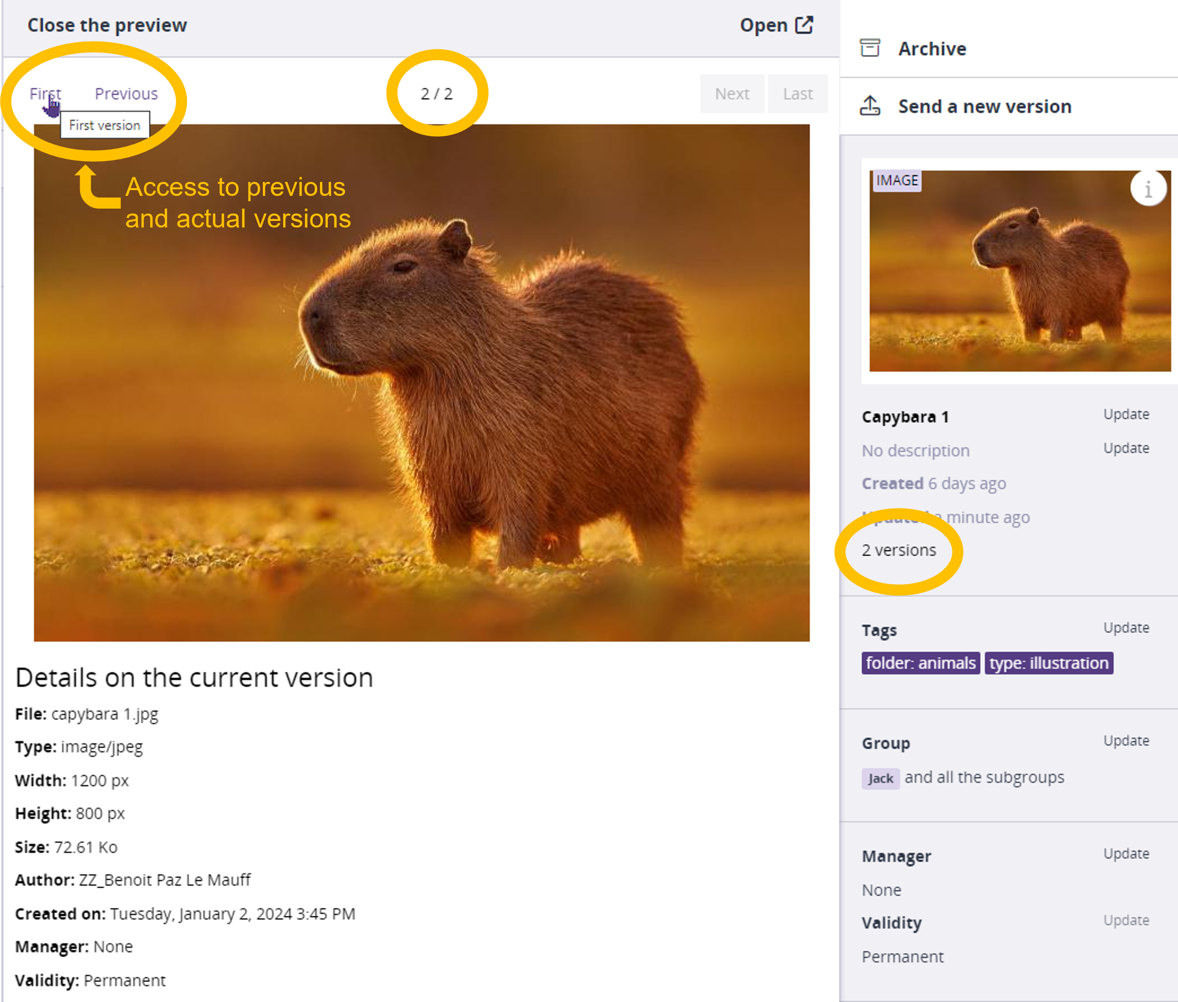Update the Tags section

pyautogui.click(x=1126, y=627)
